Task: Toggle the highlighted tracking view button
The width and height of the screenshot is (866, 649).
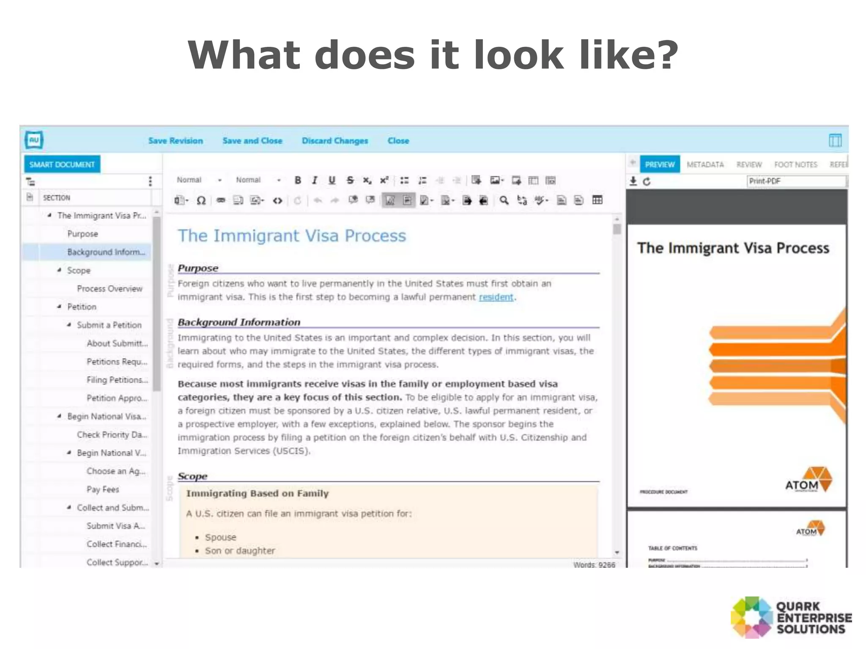Action: (390, 200)
